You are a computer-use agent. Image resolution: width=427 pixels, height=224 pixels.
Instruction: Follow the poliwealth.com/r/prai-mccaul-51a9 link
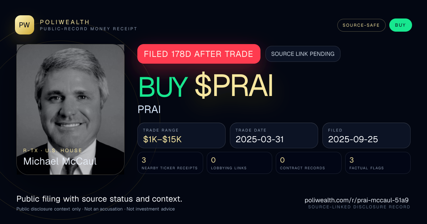click(357, 200)
